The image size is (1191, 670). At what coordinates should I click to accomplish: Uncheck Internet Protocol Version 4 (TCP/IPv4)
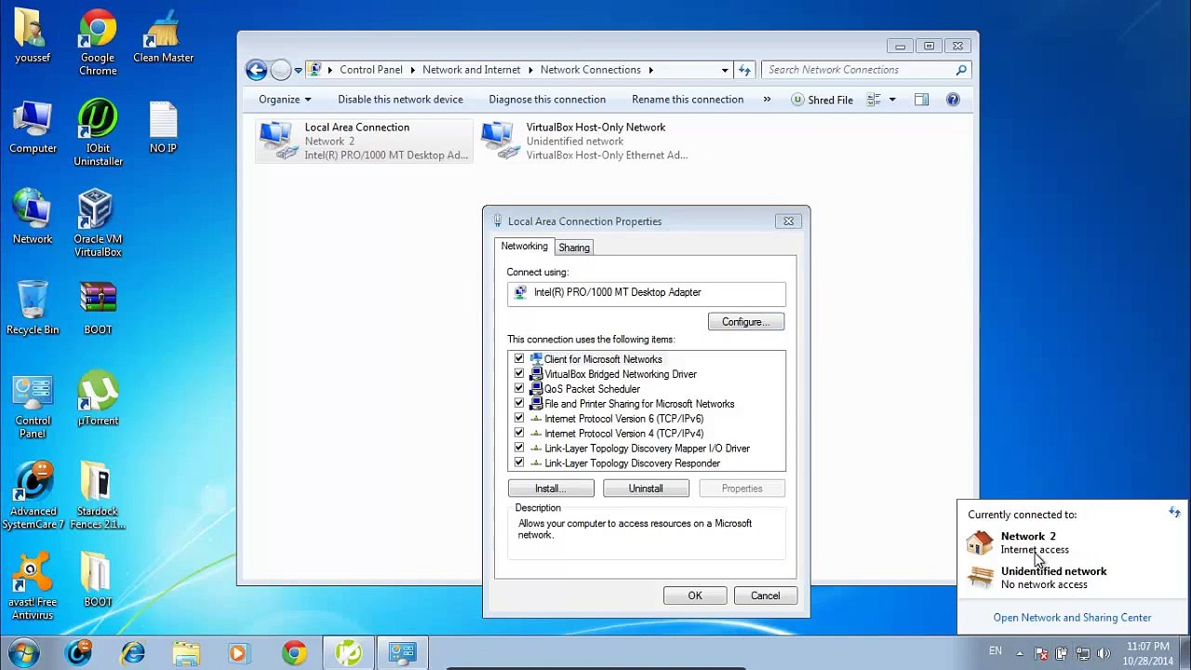(x=519, y=434)
